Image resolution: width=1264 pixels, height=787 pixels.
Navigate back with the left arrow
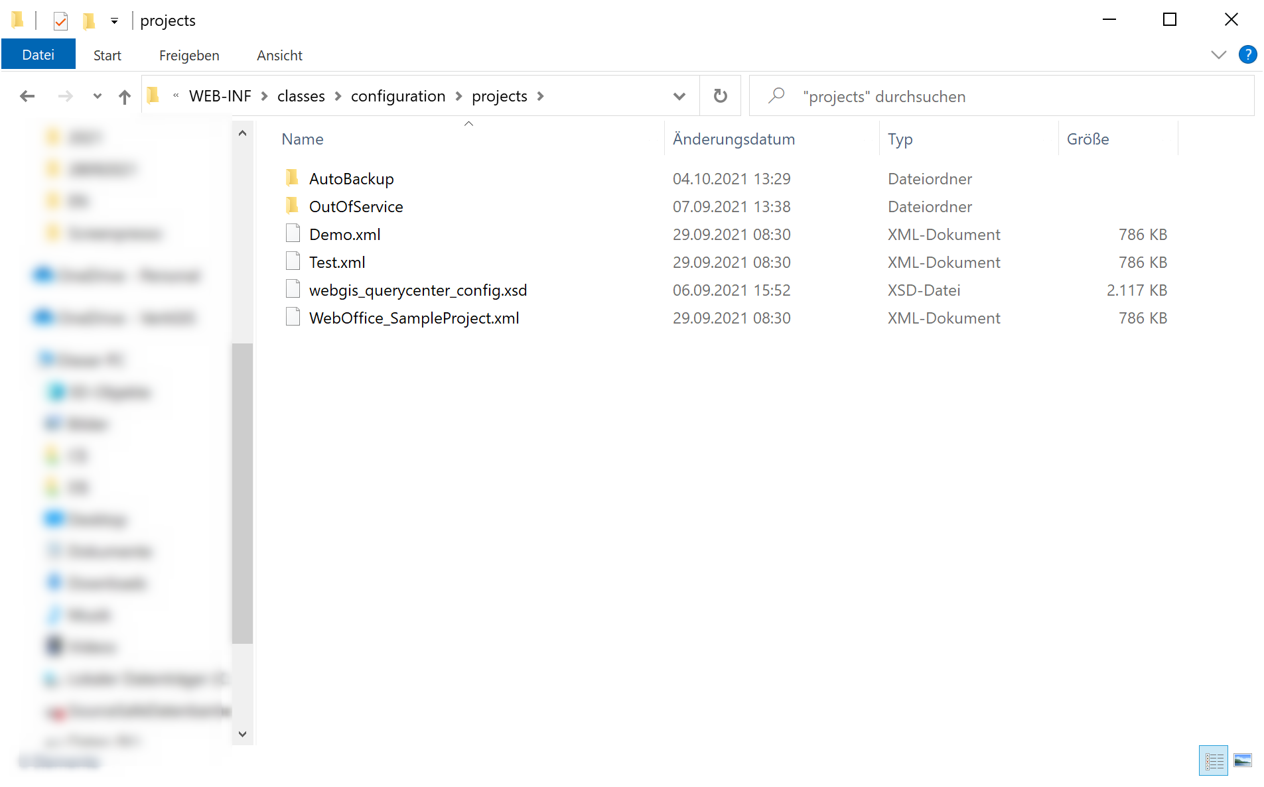tap(27, 95)
